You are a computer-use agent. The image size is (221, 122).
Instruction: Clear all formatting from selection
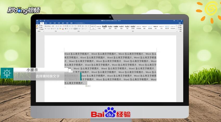[x=64, y=26]
